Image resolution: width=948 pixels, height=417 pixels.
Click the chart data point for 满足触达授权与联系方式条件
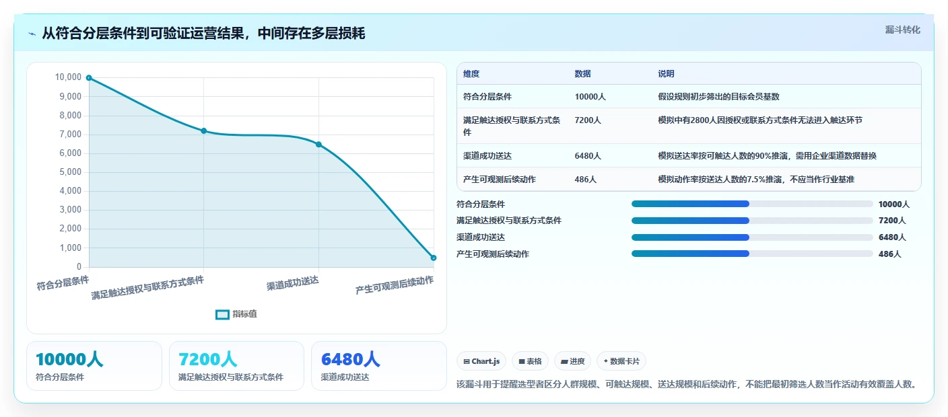pyautogui.click(x=203, y=130)
